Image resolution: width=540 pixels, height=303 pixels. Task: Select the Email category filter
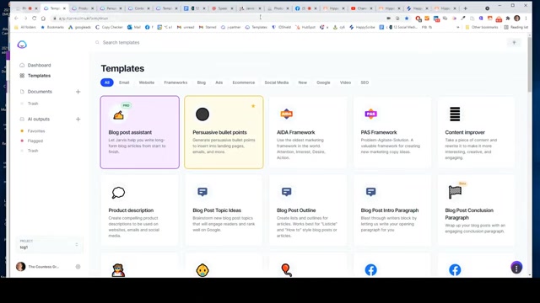(124, 82)
